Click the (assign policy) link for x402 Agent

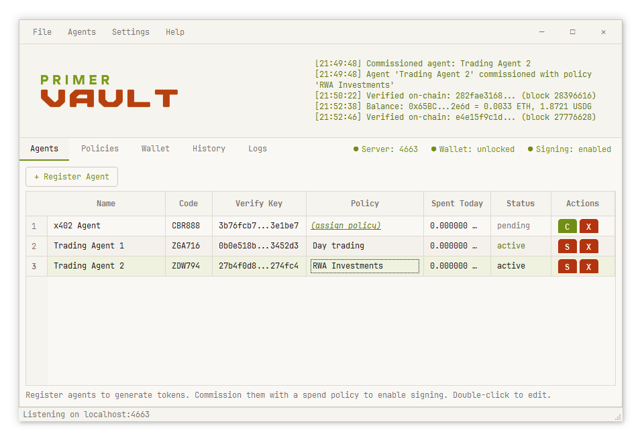coord(346,226)
